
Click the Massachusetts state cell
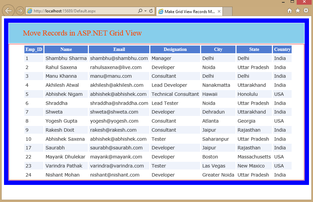click(x=254, y=157)
